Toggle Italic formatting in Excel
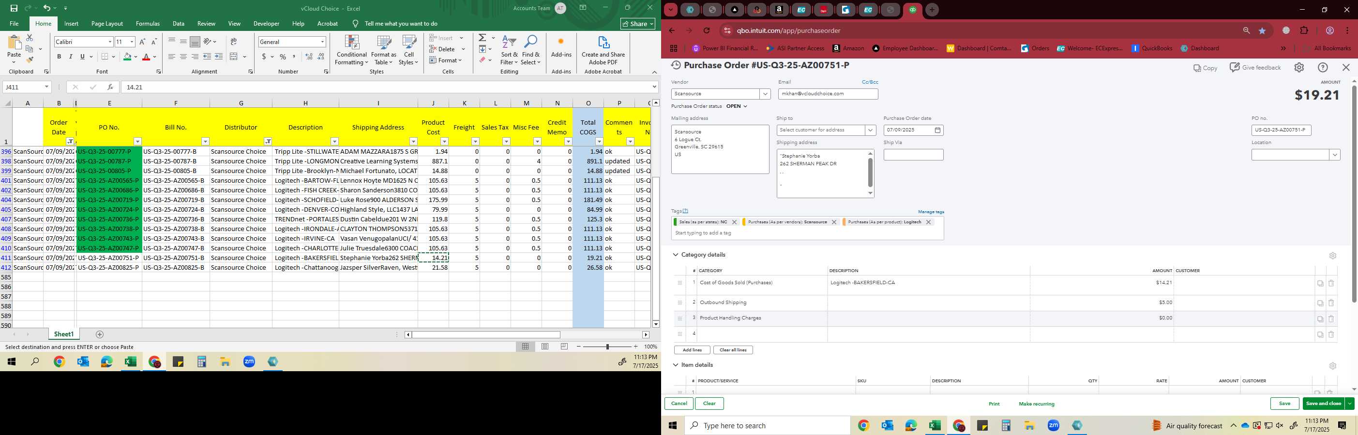Screen dimensions: 1358x435 71,57
